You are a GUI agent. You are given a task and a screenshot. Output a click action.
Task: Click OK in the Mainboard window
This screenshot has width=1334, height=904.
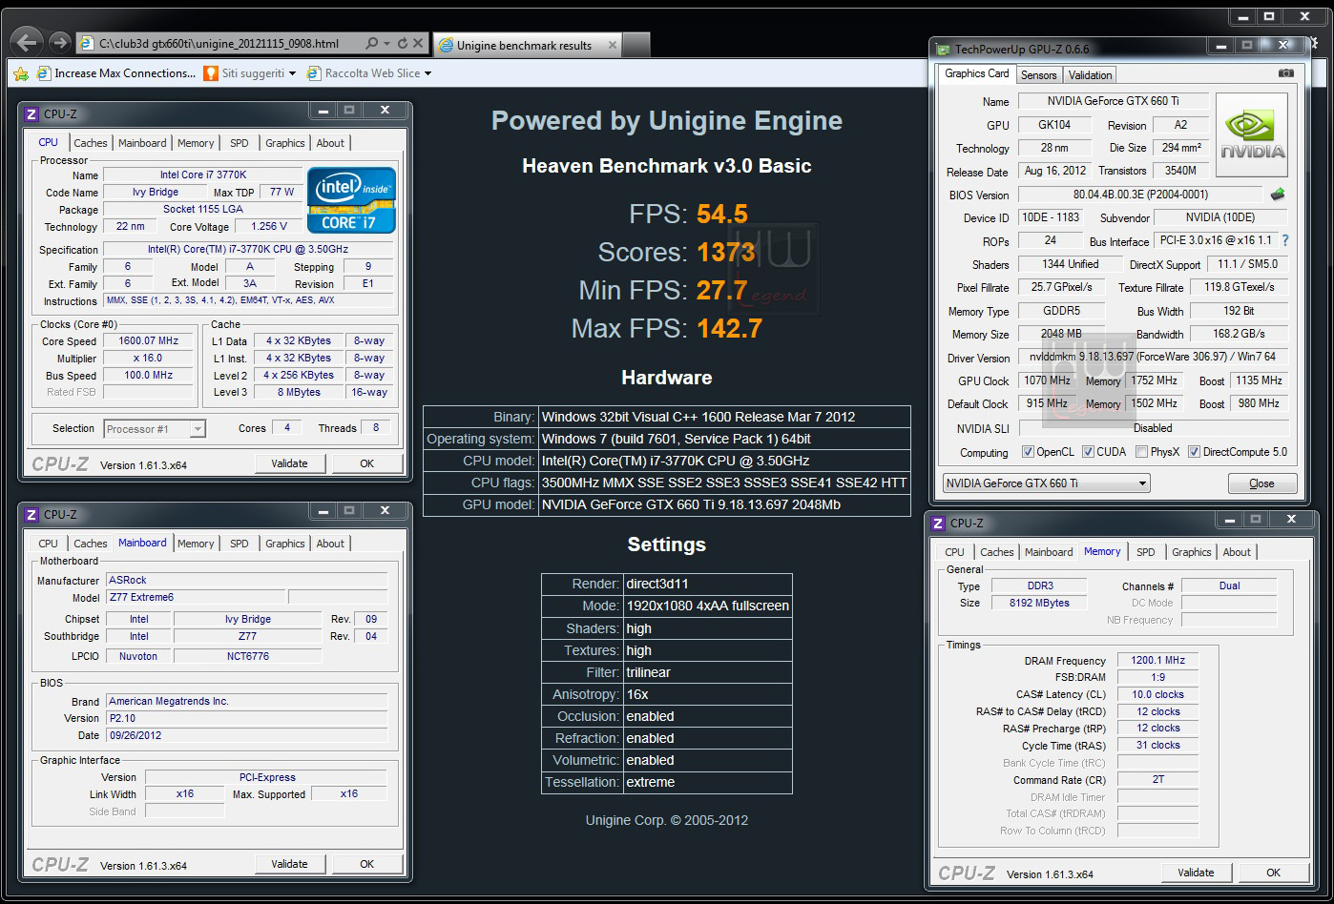(366, 864)
